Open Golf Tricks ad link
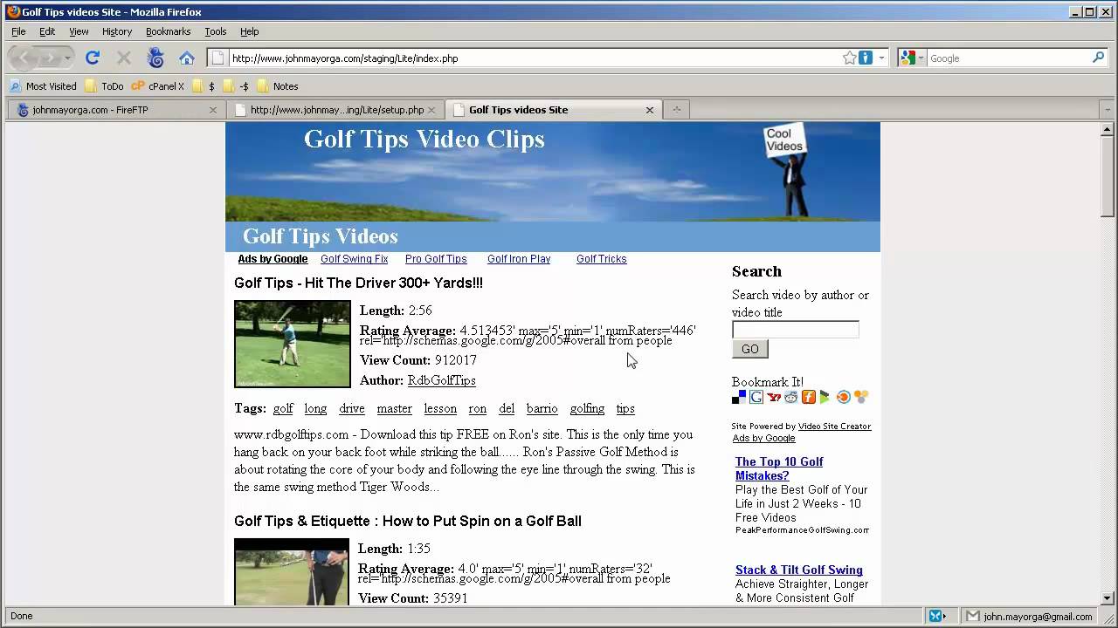 (x=602, y=259)
